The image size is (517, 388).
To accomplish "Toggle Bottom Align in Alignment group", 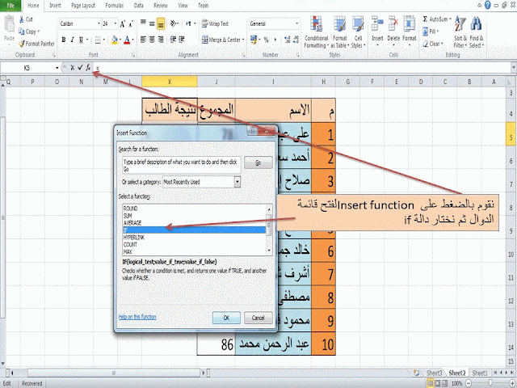I will (x=161, y=23).
